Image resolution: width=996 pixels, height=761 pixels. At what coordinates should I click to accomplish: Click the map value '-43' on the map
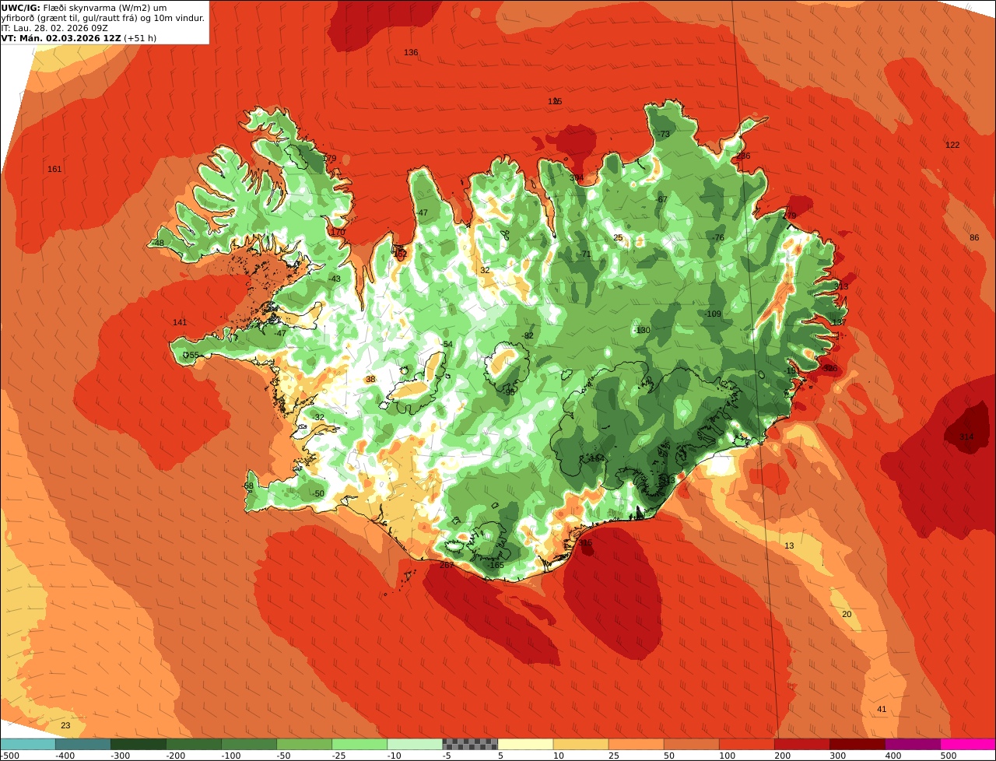(334, 279)
